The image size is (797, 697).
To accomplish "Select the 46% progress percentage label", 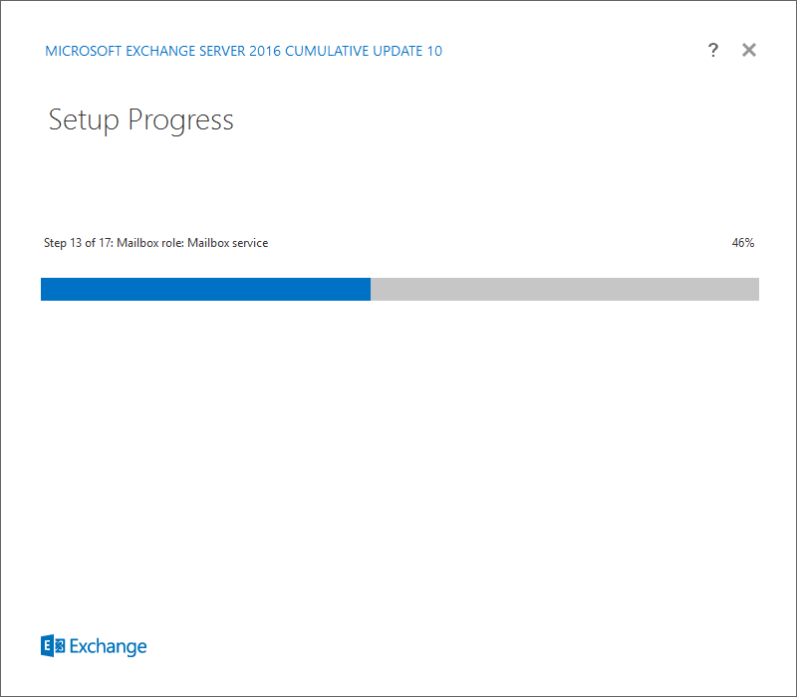I will click(x=743, y=243).
